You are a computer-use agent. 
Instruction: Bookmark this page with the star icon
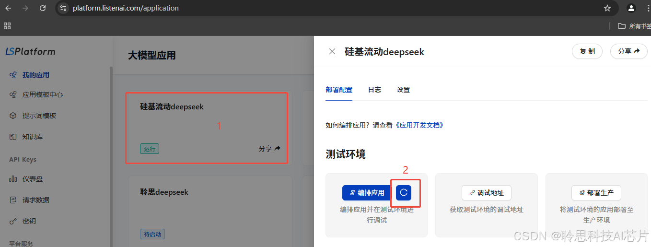coord(607,8)
